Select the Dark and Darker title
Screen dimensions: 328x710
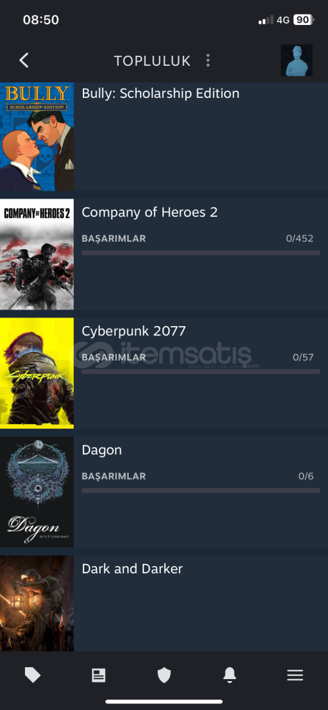(x=132, y=569)
